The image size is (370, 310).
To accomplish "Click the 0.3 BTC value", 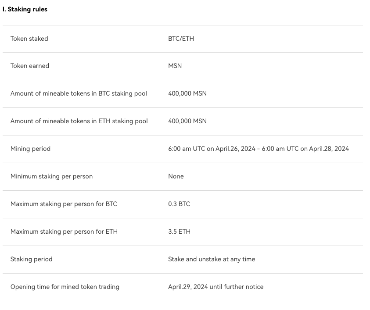I will (179, 204).
